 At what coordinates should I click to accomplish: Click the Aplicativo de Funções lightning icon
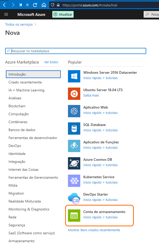point(74,146)
